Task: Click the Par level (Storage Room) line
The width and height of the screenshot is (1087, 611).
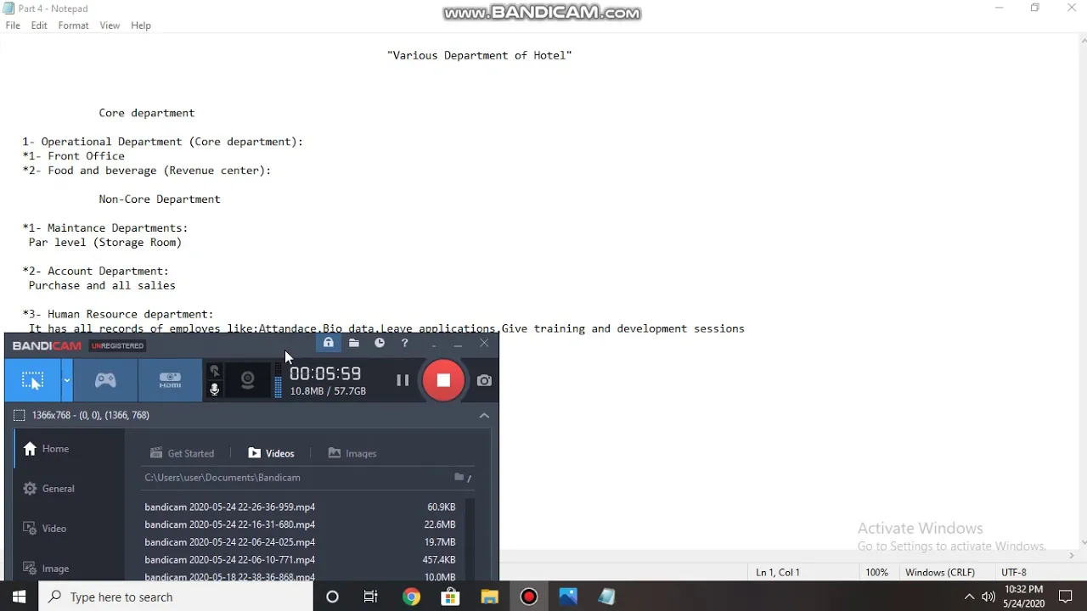Action: point(105,243)
